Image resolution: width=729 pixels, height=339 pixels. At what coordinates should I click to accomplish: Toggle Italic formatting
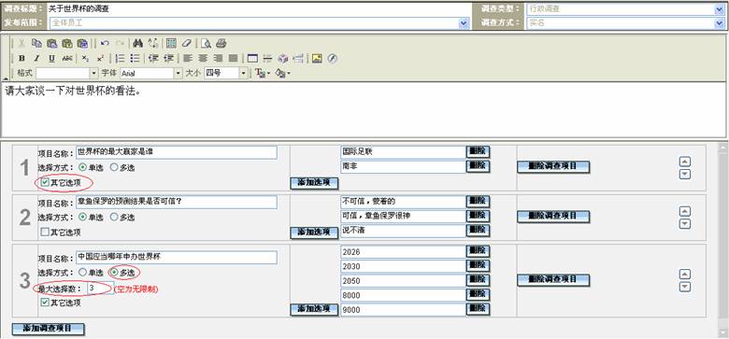pos(36,59)
